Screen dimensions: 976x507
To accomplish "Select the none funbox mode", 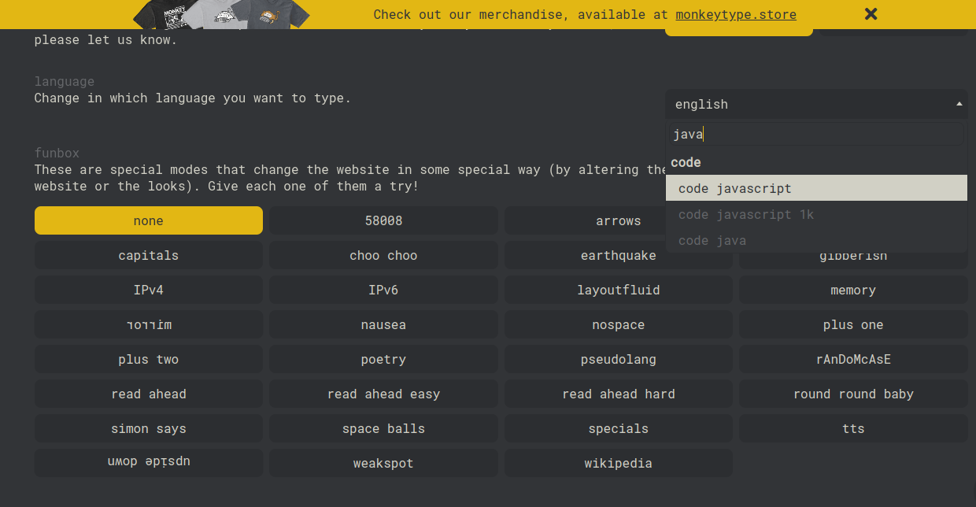I will [x=149, y=220].
